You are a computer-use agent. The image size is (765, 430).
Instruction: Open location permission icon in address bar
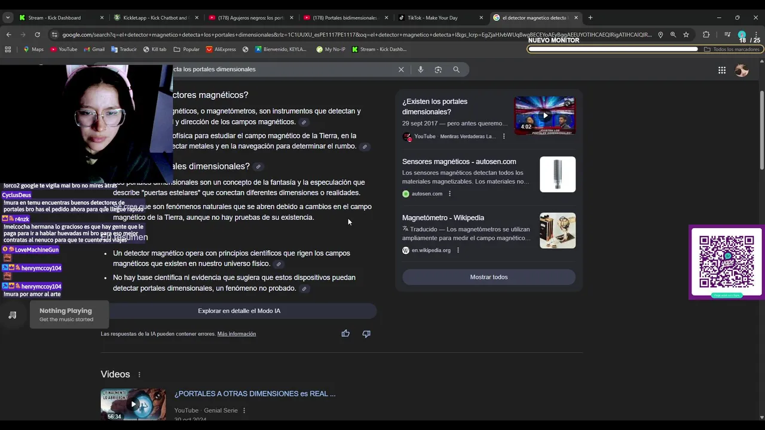click(660, 35)
